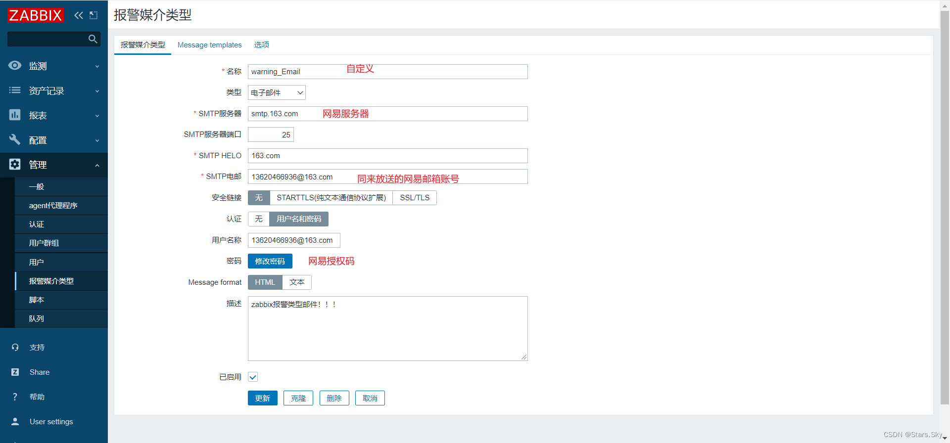Click the sidebar search magnifier icon

(x=93, y=39)
